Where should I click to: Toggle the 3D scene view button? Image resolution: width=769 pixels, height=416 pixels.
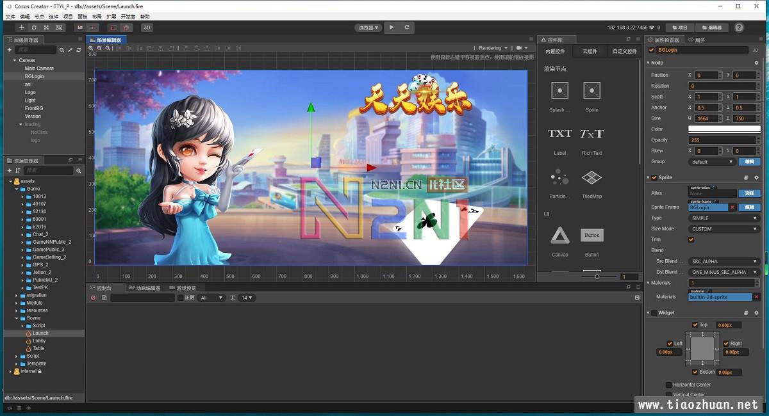point(147,28)
